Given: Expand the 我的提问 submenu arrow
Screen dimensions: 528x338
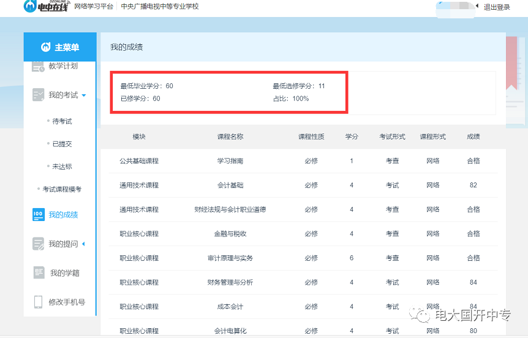Looking at the screenshot, I should tap(83, 244).
